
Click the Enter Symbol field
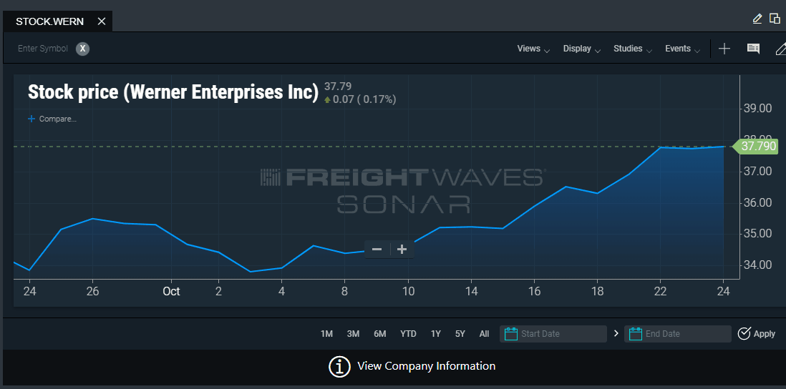pyautogui.click(x=43, y=49)
